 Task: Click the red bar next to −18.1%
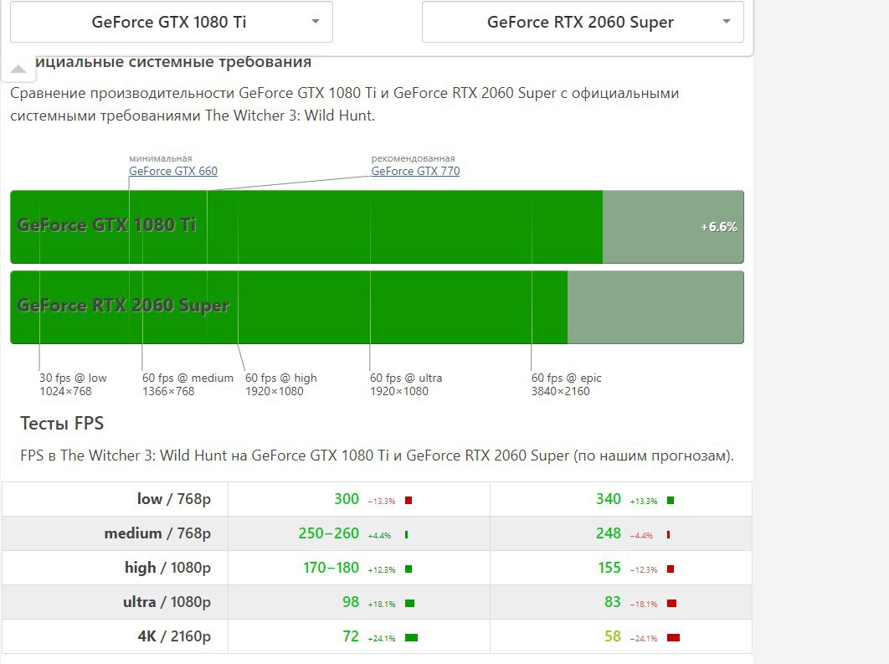(x=671, y=604)
